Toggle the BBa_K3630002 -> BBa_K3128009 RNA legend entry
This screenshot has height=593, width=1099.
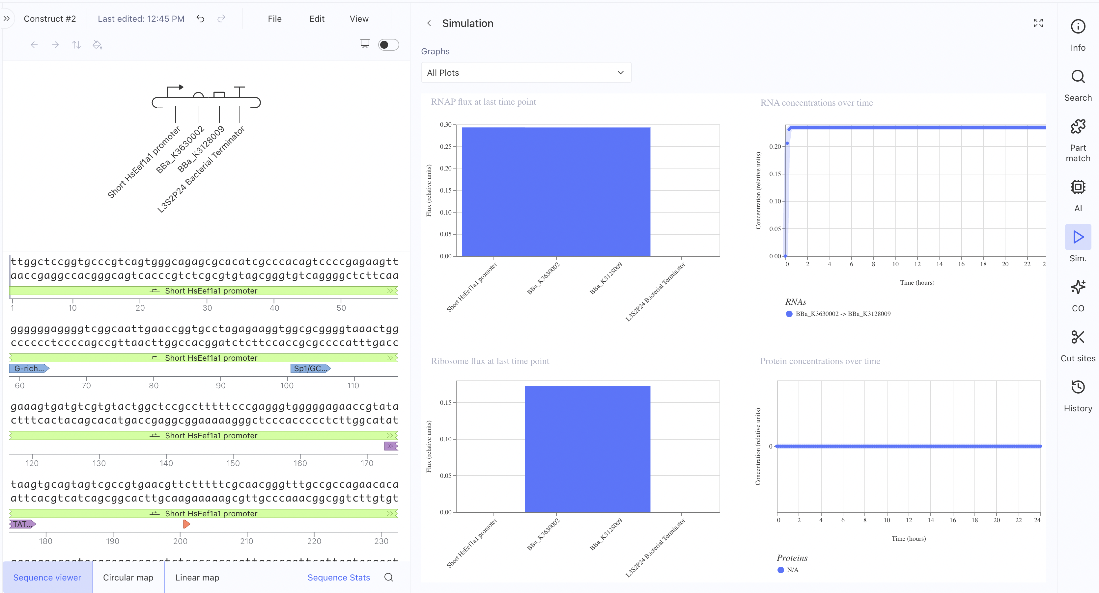[x=838, y=314]
